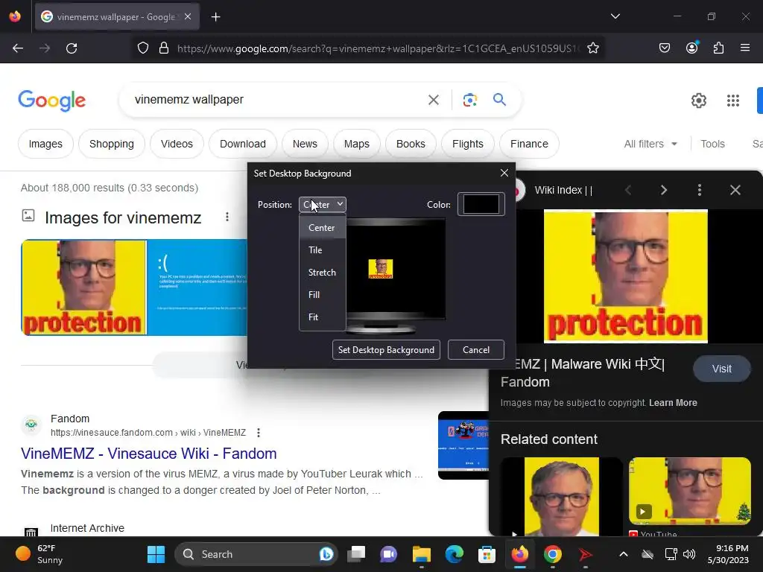Switch to Maps results tab
The image size is (763, 572).
357,144
